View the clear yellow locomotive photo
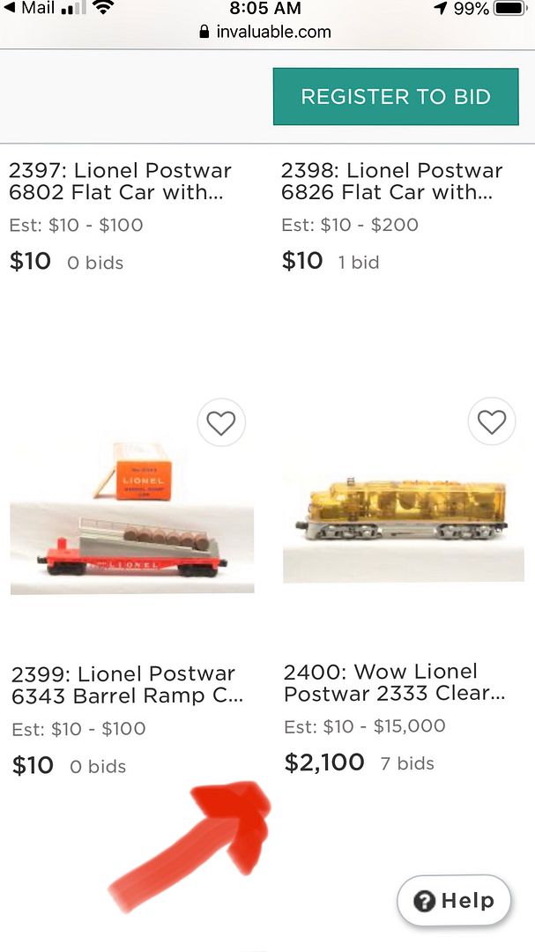 [x=404, y=511]
